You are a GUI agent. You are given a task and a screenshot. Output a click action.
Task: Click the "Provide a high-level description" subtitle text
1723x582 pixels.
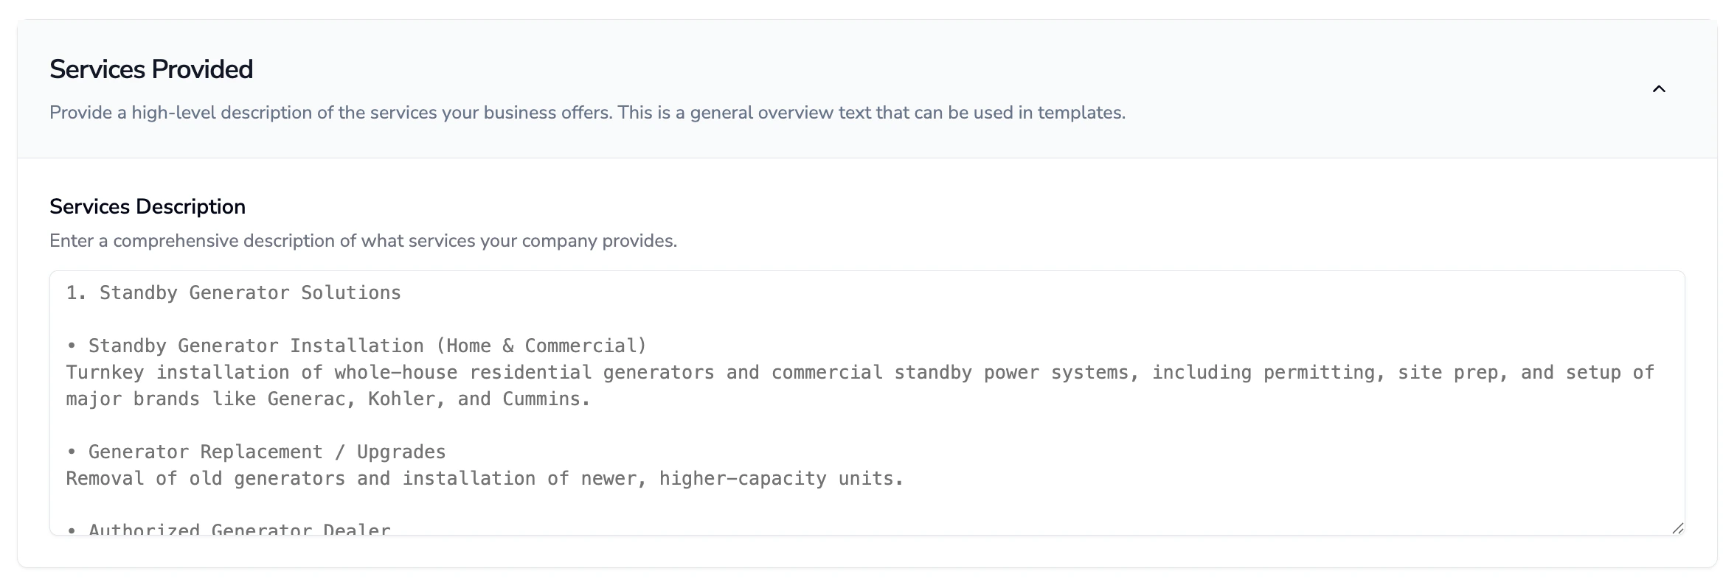[587, 113]
